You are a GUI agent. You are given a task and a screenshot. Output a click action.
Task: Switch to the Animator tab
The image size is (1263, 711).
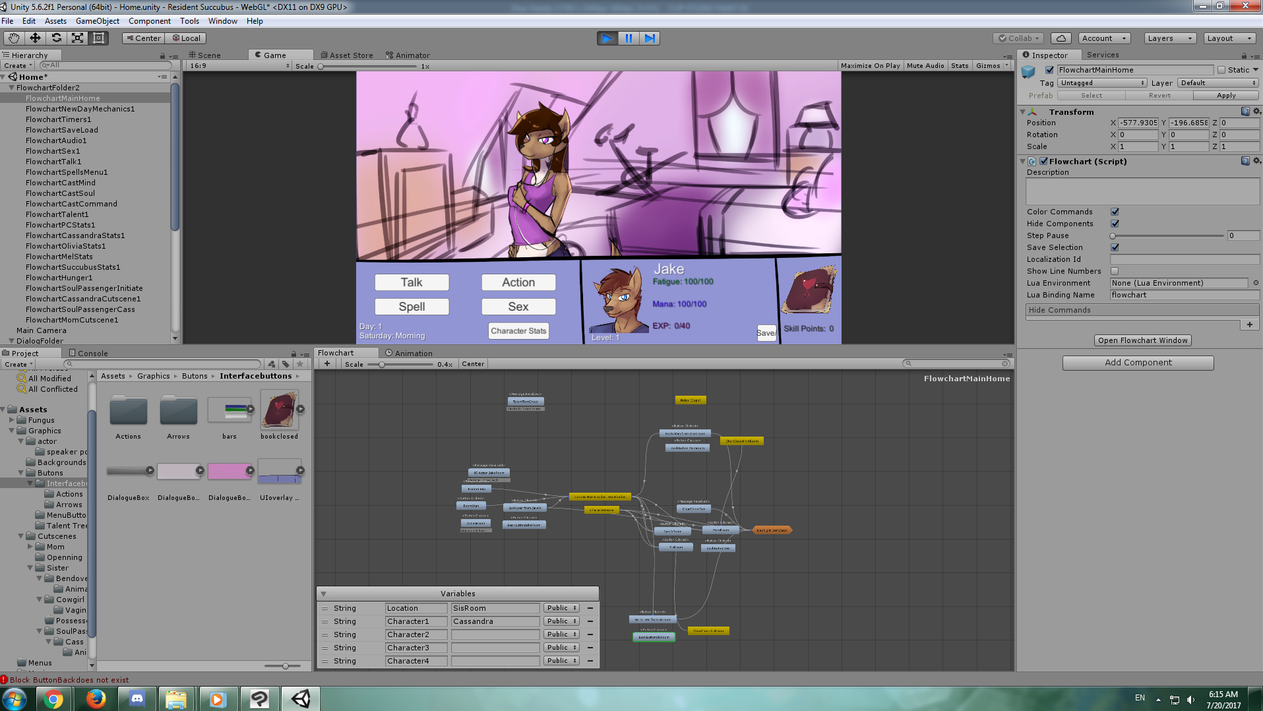(x=408, y=55)
